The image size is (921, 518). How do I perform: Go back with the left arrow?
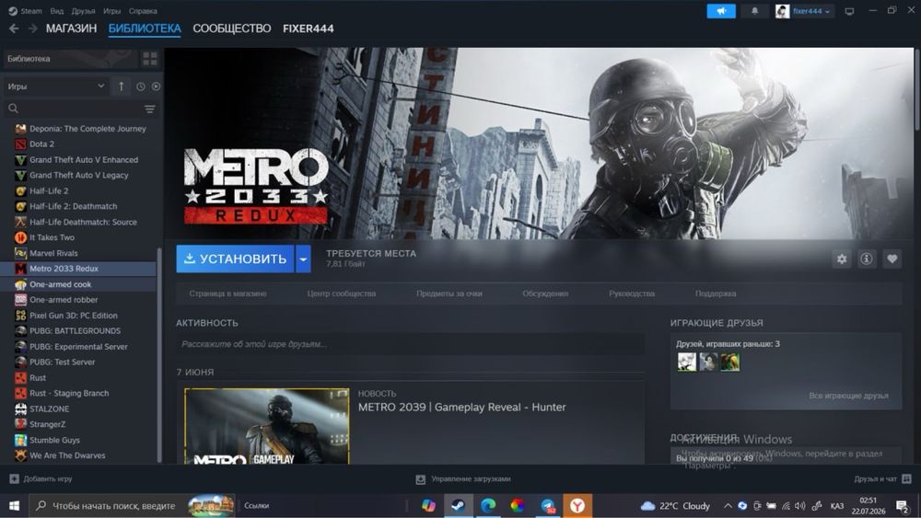point(14,29)
